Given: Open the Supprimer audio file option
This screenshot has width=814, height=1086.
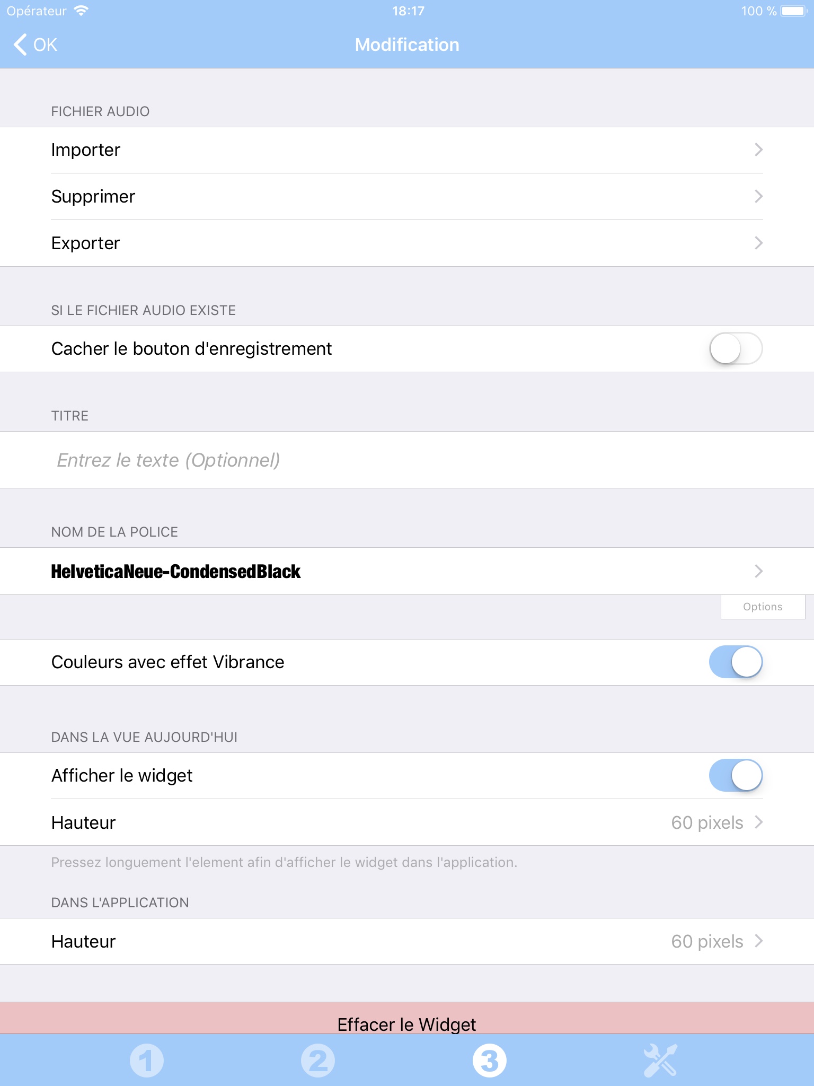Looking at the screenshot, I should pyautogui.click(x=407, y=197).
